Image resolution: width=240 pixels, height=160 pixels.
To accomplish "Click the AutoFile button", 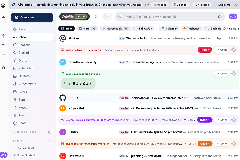I will 74,17.
